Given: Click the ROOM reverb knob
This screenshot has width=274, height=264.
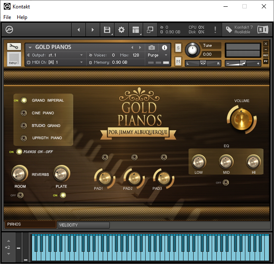Looking at the screenshot, I should coord(19,173).
